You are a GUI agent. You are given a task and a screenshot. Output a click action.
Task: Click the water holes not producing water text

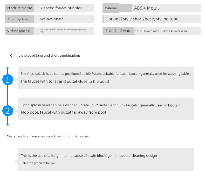point(48,136)
